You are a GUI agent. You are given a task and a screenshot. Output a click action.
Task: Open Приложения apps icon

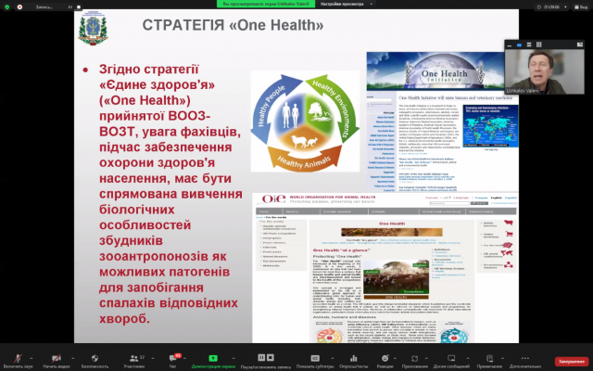point(415,358)
